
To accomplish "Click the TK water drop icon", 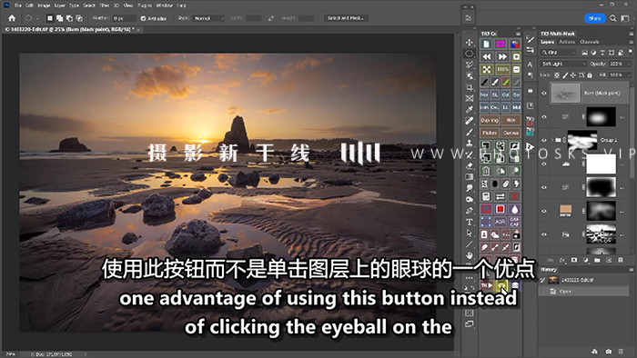I will coord(515,209).
